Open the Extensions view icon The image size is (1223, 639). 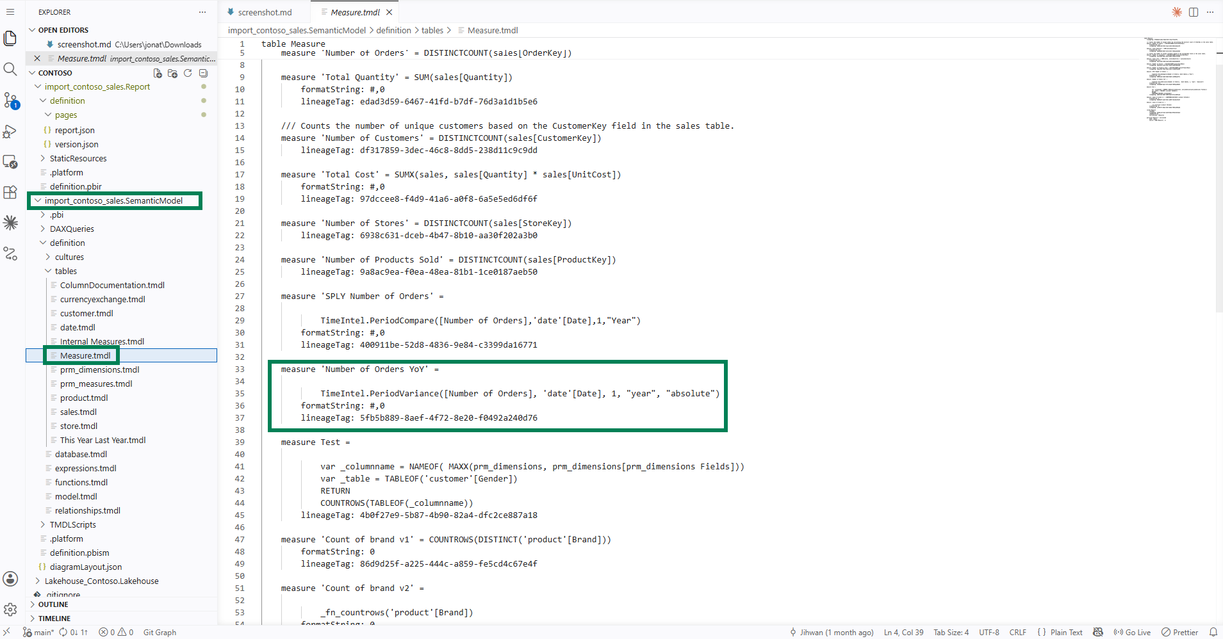coord(10,193)
